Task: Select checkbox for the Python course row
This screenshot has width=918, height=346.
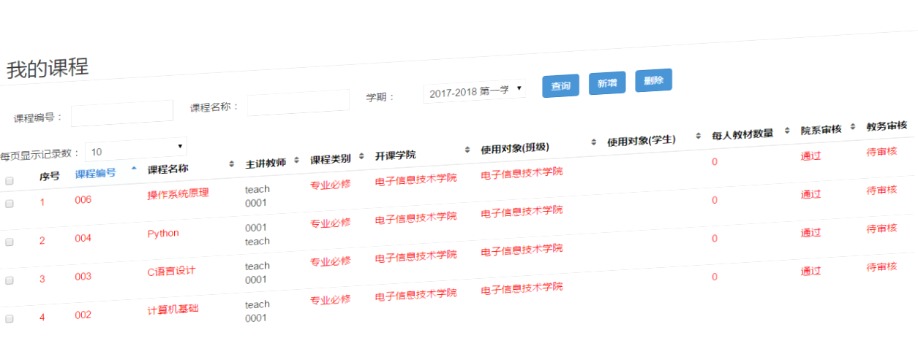Action: pos(10,242)
